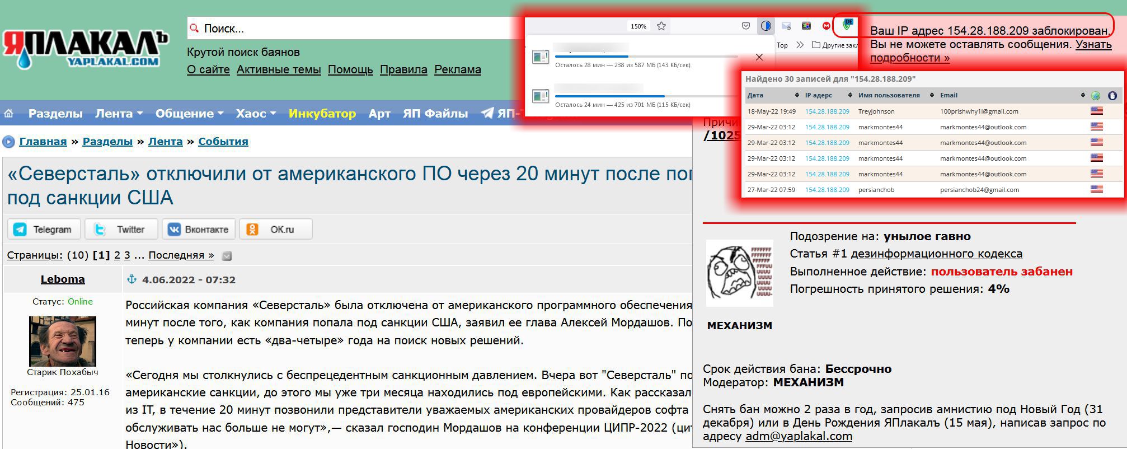1127x449 pixels.
Task: Click the file icon of 701 МБ download
Action: [x=540, y=96]
